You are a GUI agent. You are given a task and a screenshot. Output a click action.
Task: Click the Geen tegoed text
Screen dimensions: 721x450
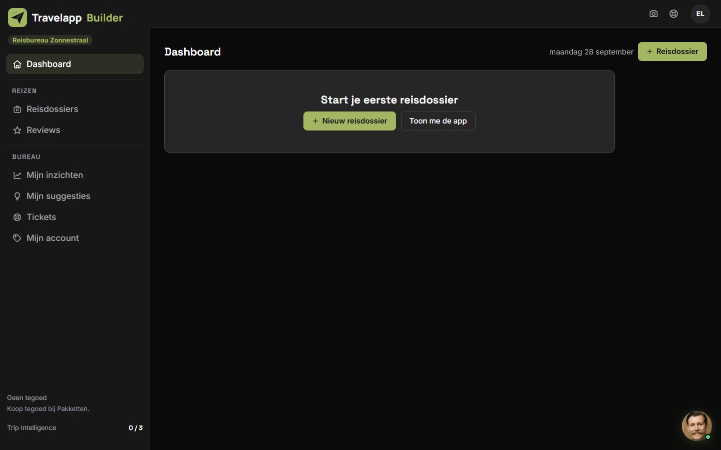point(27,398)
